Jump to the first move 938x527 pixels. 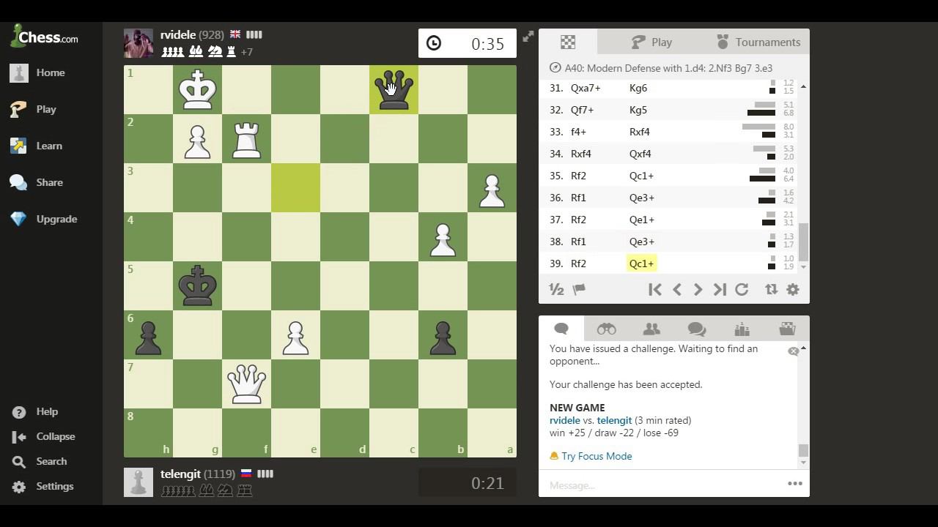pos(655,290)
